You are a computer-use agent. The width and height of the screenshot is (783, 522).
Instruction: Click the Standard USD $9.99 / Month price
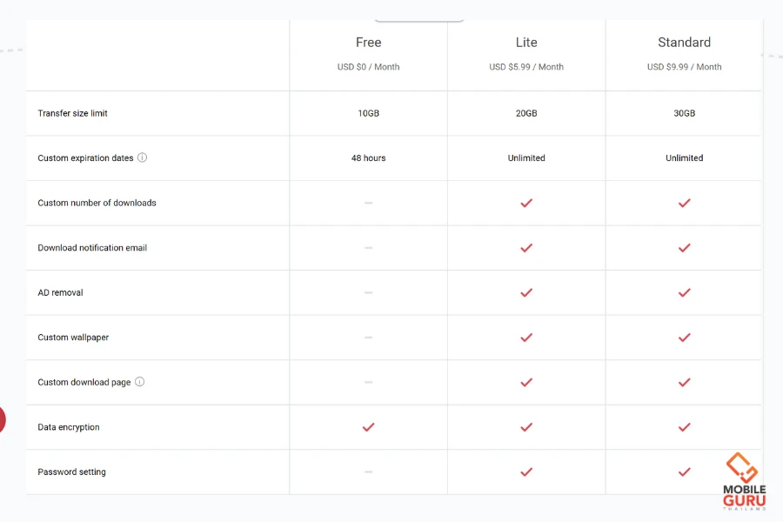point(684,67)
